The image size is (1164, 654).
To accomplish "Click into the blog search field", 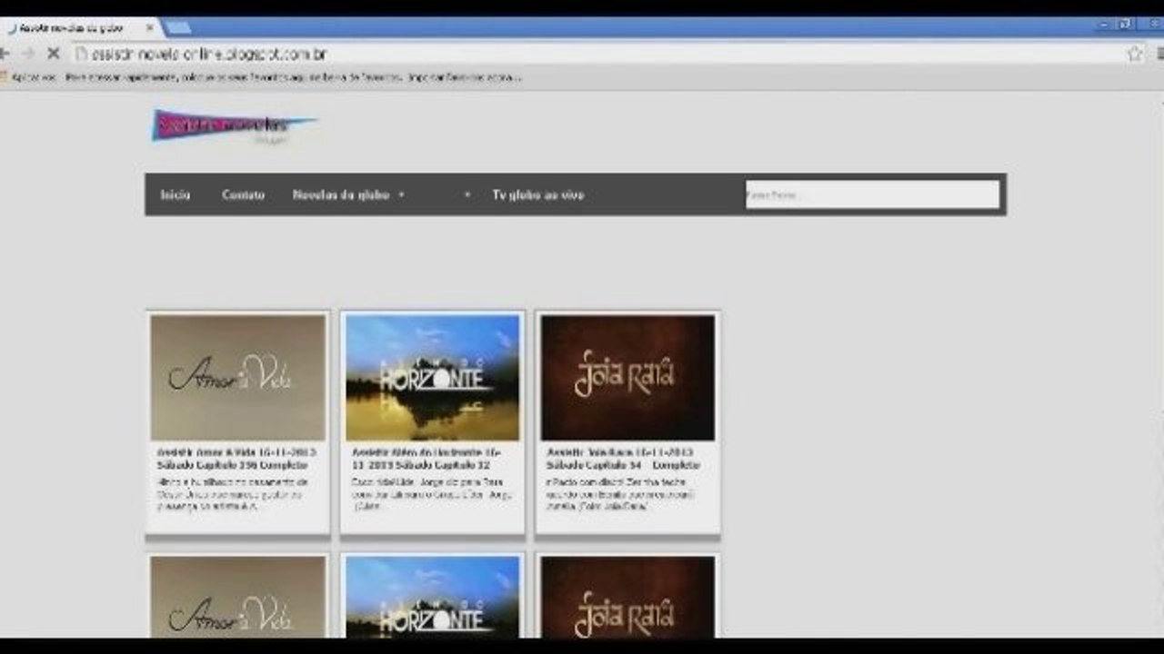I will click(x=872, y=194).
